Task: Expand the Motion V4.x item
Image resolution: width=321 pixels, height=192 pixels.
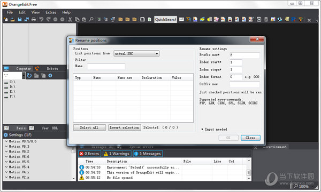Action: tap(6, 172)
